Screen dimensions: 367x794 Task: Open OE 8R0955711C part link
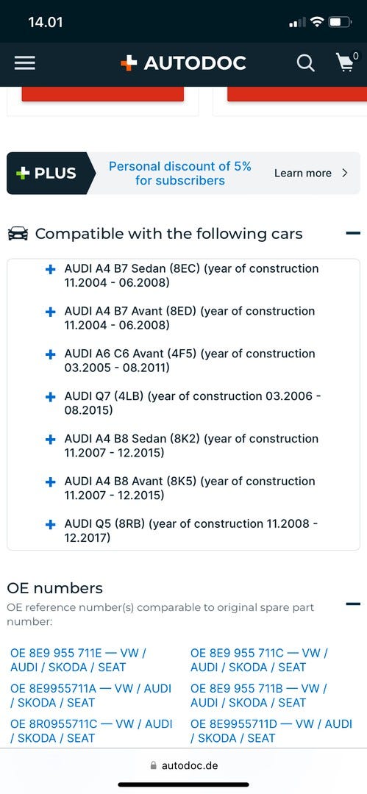tap(91, 732)
